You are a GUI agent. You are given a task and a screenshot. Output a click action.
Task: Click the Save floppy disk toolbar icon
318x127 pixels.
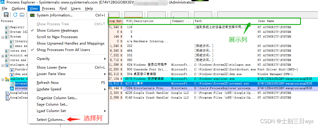6,15
